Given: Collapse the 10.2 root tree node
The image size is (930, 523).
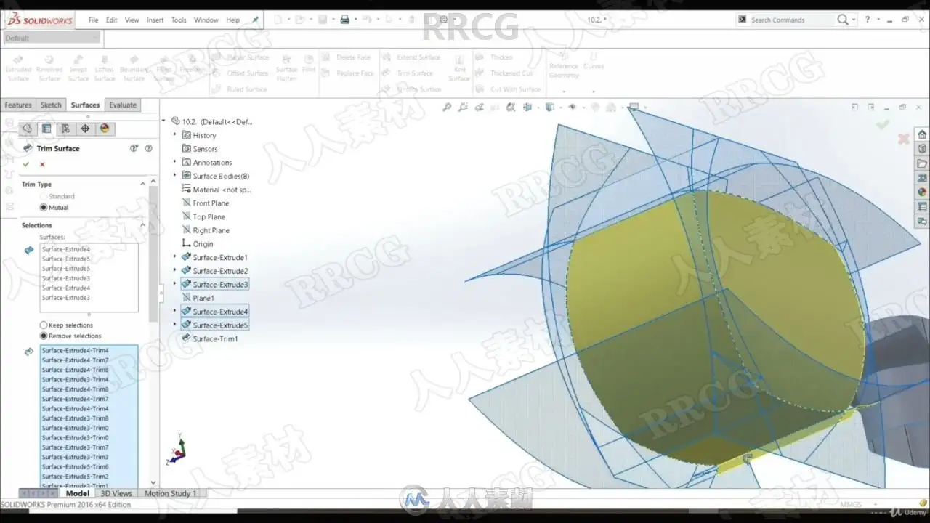Looking at the screenshot, I should pyautogui.click(x=164, y=121).
